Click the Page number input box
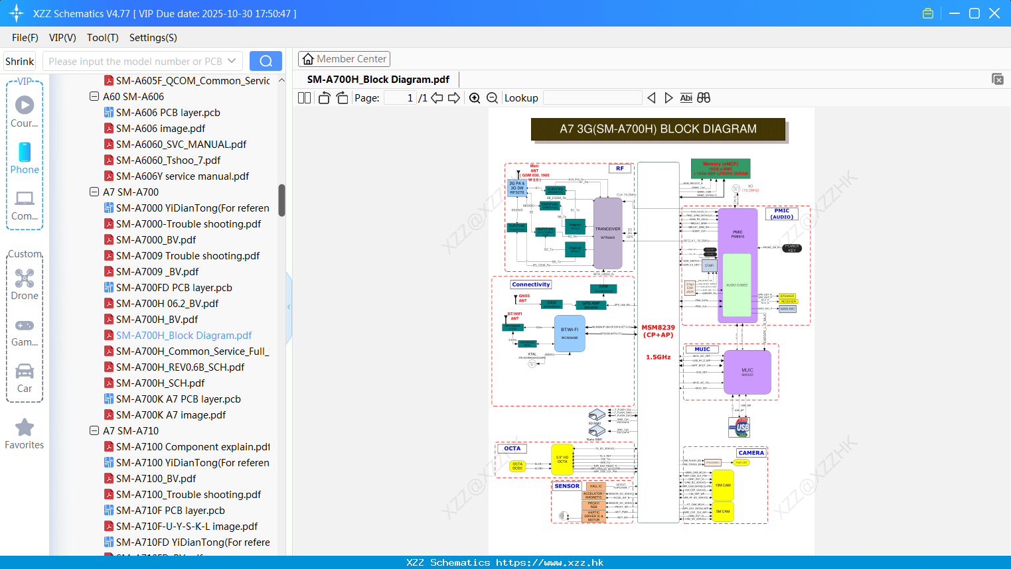Screen dimensions: 1011x569 pos(400,97)
